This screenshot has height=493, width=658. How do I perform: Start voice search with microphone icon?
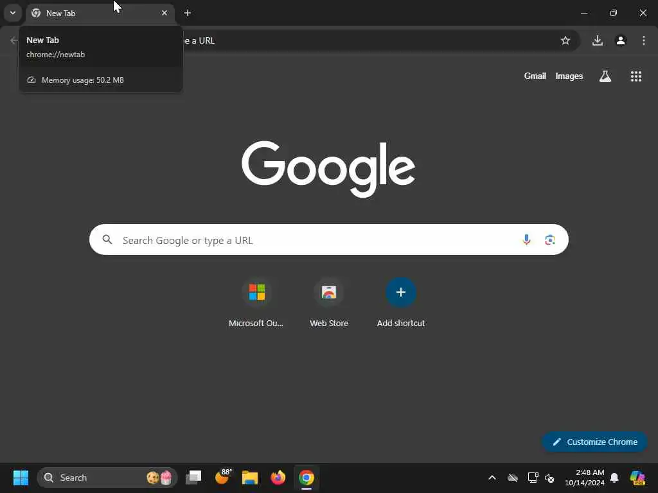tap(526, 240)
